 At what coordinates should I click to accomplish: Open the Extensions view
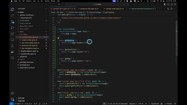[12, 34]
